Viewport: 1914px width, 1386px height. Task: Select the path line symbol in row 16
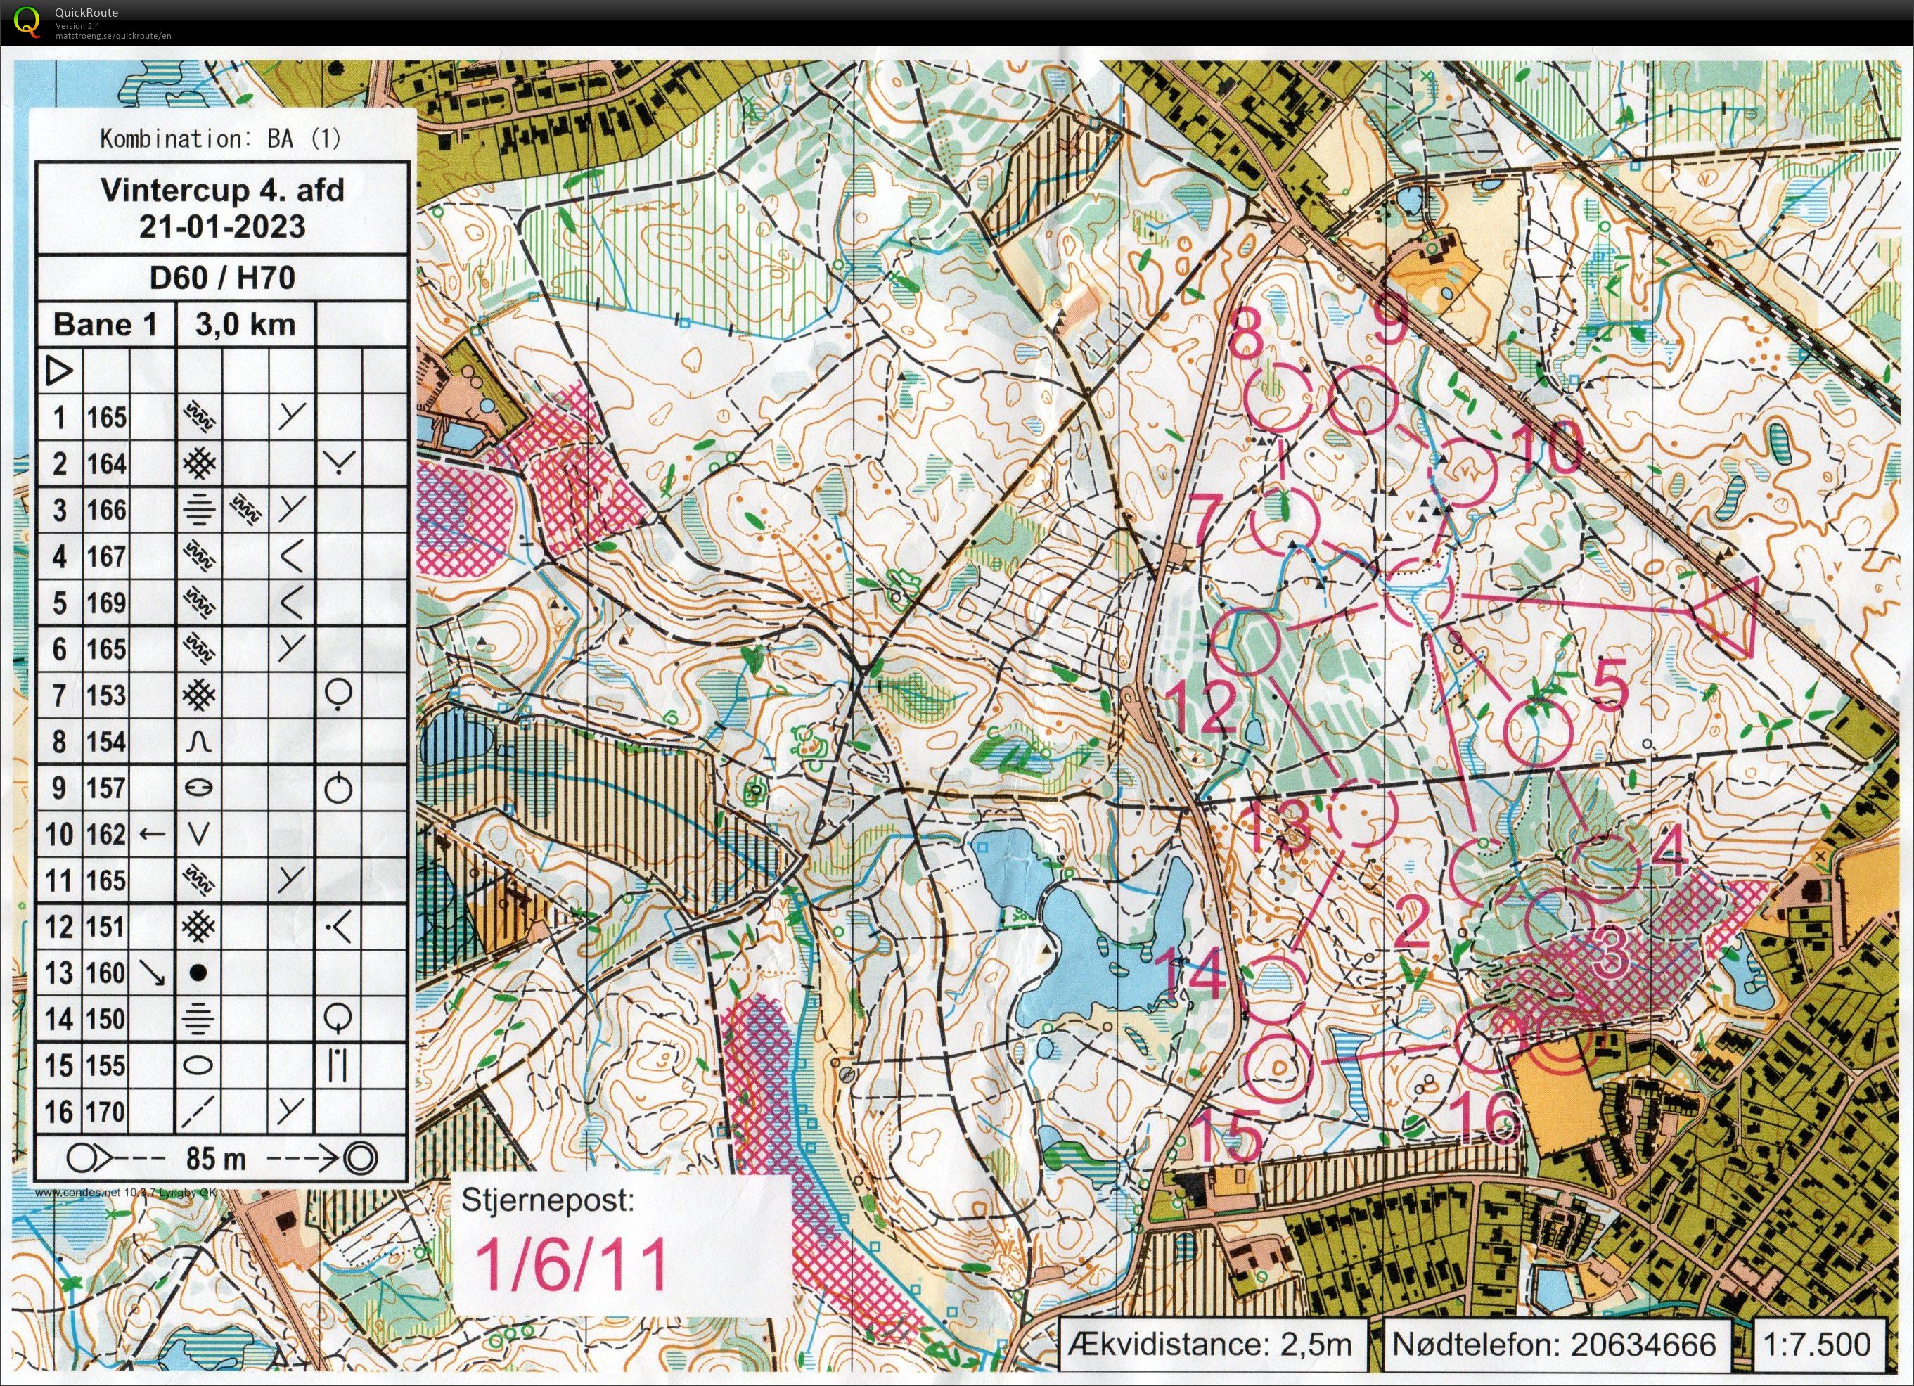point(198,1112)
